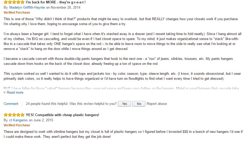Click the star rating above ct Kangaroo's review
This screenshot has height=142, width=245.
[14, 115]
